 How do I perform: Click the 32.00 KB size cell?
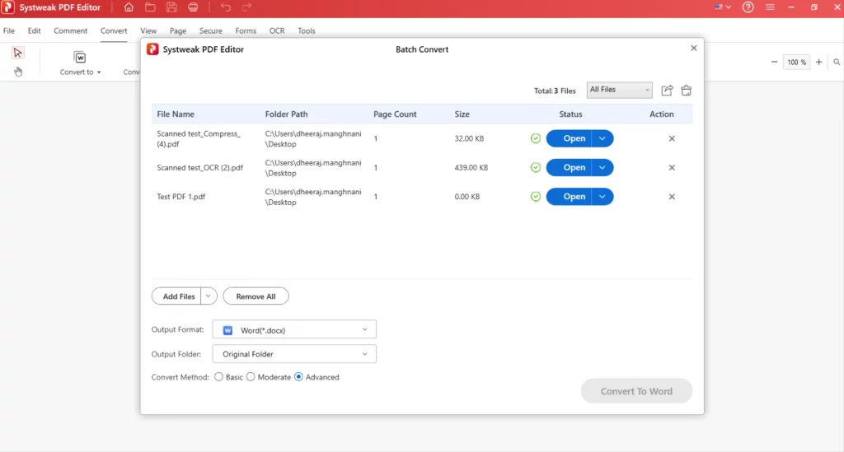coord(469,138)
